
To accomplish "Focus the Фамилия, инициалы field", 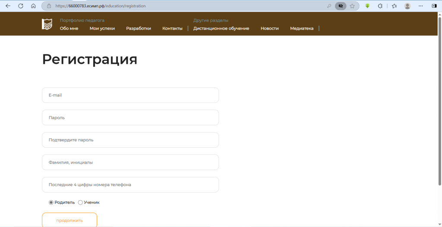I will pos(130,162).
